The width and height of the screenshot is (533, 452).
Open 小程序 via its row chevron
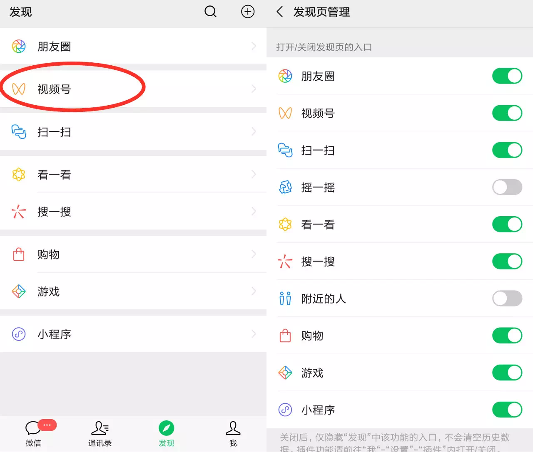254,334
